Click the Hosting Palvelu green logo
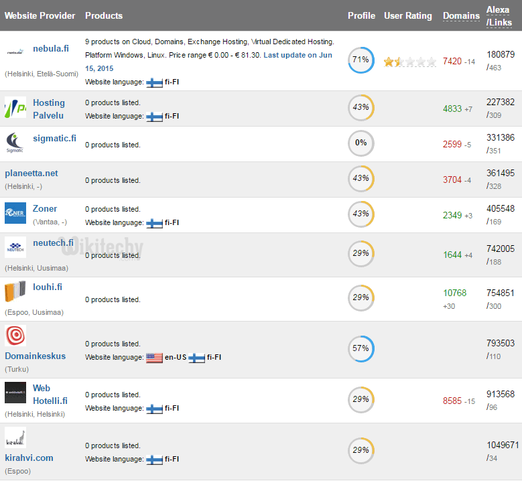This screenshot has height=481, width=522. 15,108
